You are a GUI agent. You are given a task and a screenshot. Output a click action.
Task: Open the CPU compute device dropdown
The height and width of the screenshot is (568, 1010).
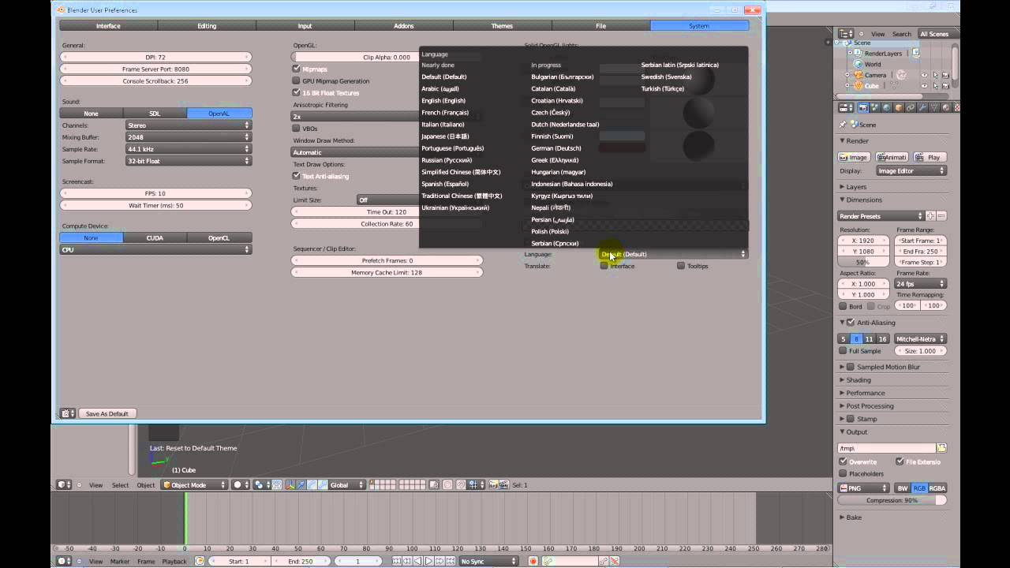click(x=155, y=249)
